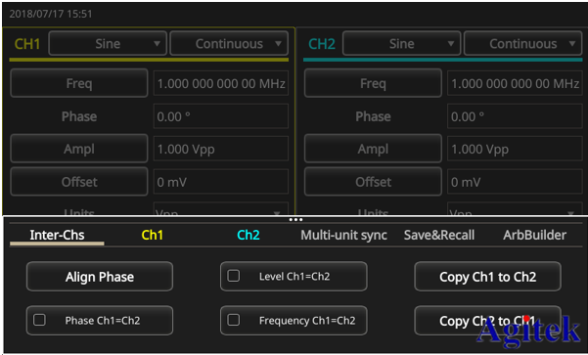Click the CH2 phase value field
Image resolution: width=588 pixels, height=355 pixels.
tap(515, 116)
